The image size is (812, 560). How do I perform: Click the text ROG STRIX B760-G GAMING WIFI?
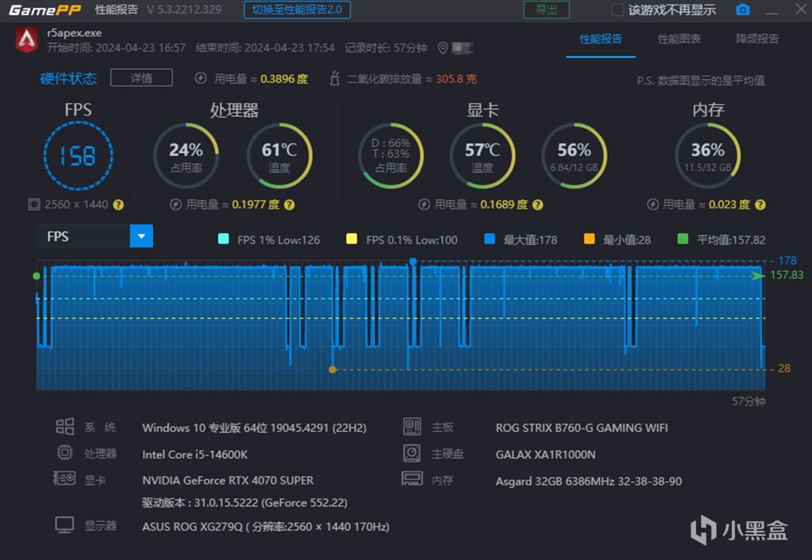582,427
